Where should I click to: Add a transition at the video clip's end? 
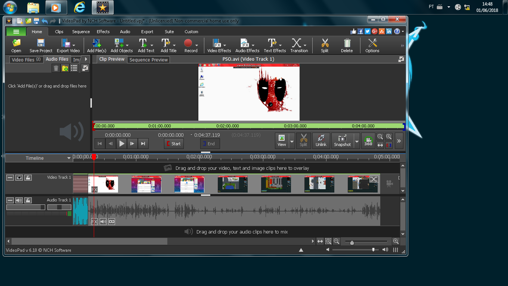tap(374, 179)
